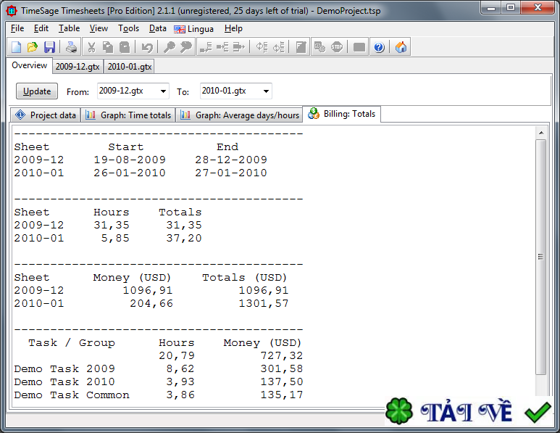Screen dimensions: 560x433
Task: Open the Edit menu
Action: (41, 28)
